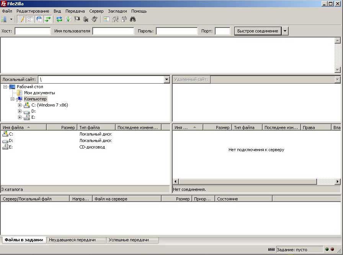Toggle local directory tree display

point(30,19)
